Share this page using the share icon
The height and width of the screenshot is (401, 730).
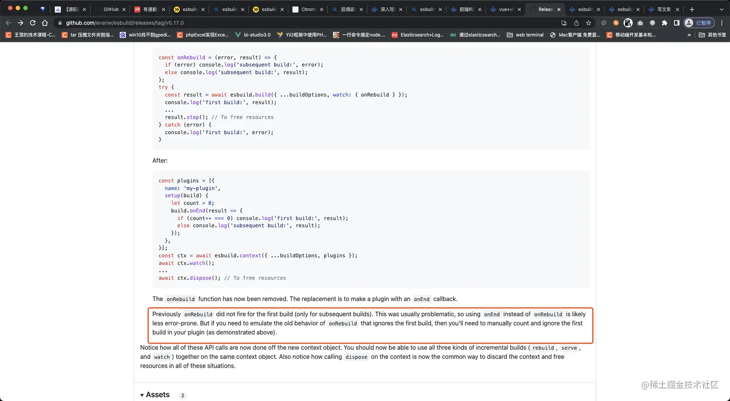coord(576,23)
